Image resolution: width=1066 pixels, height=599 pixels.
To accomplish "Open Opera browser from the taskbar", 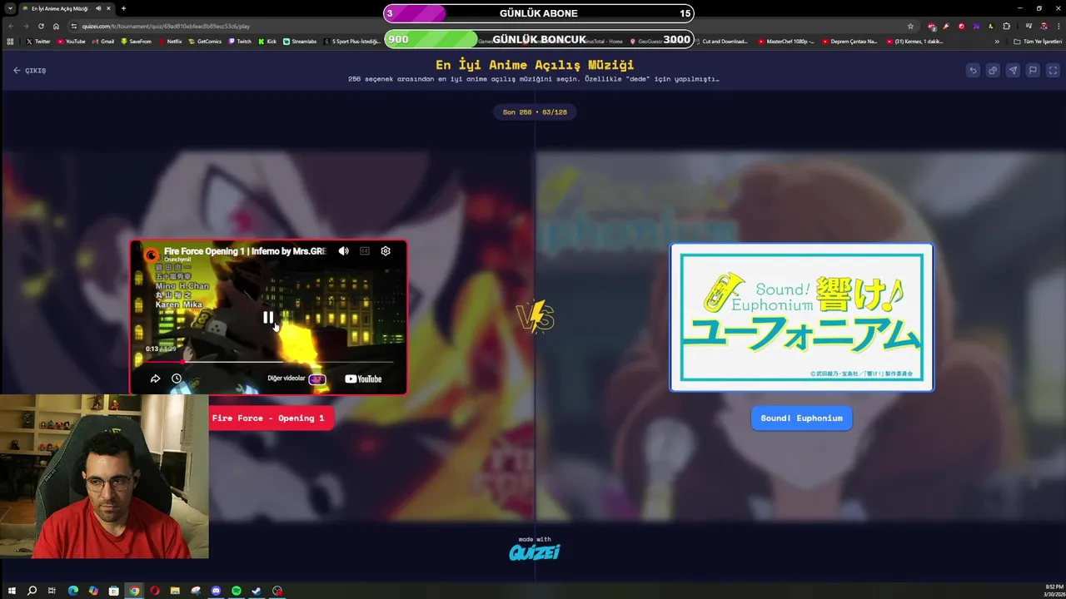I will click(155, 591).
